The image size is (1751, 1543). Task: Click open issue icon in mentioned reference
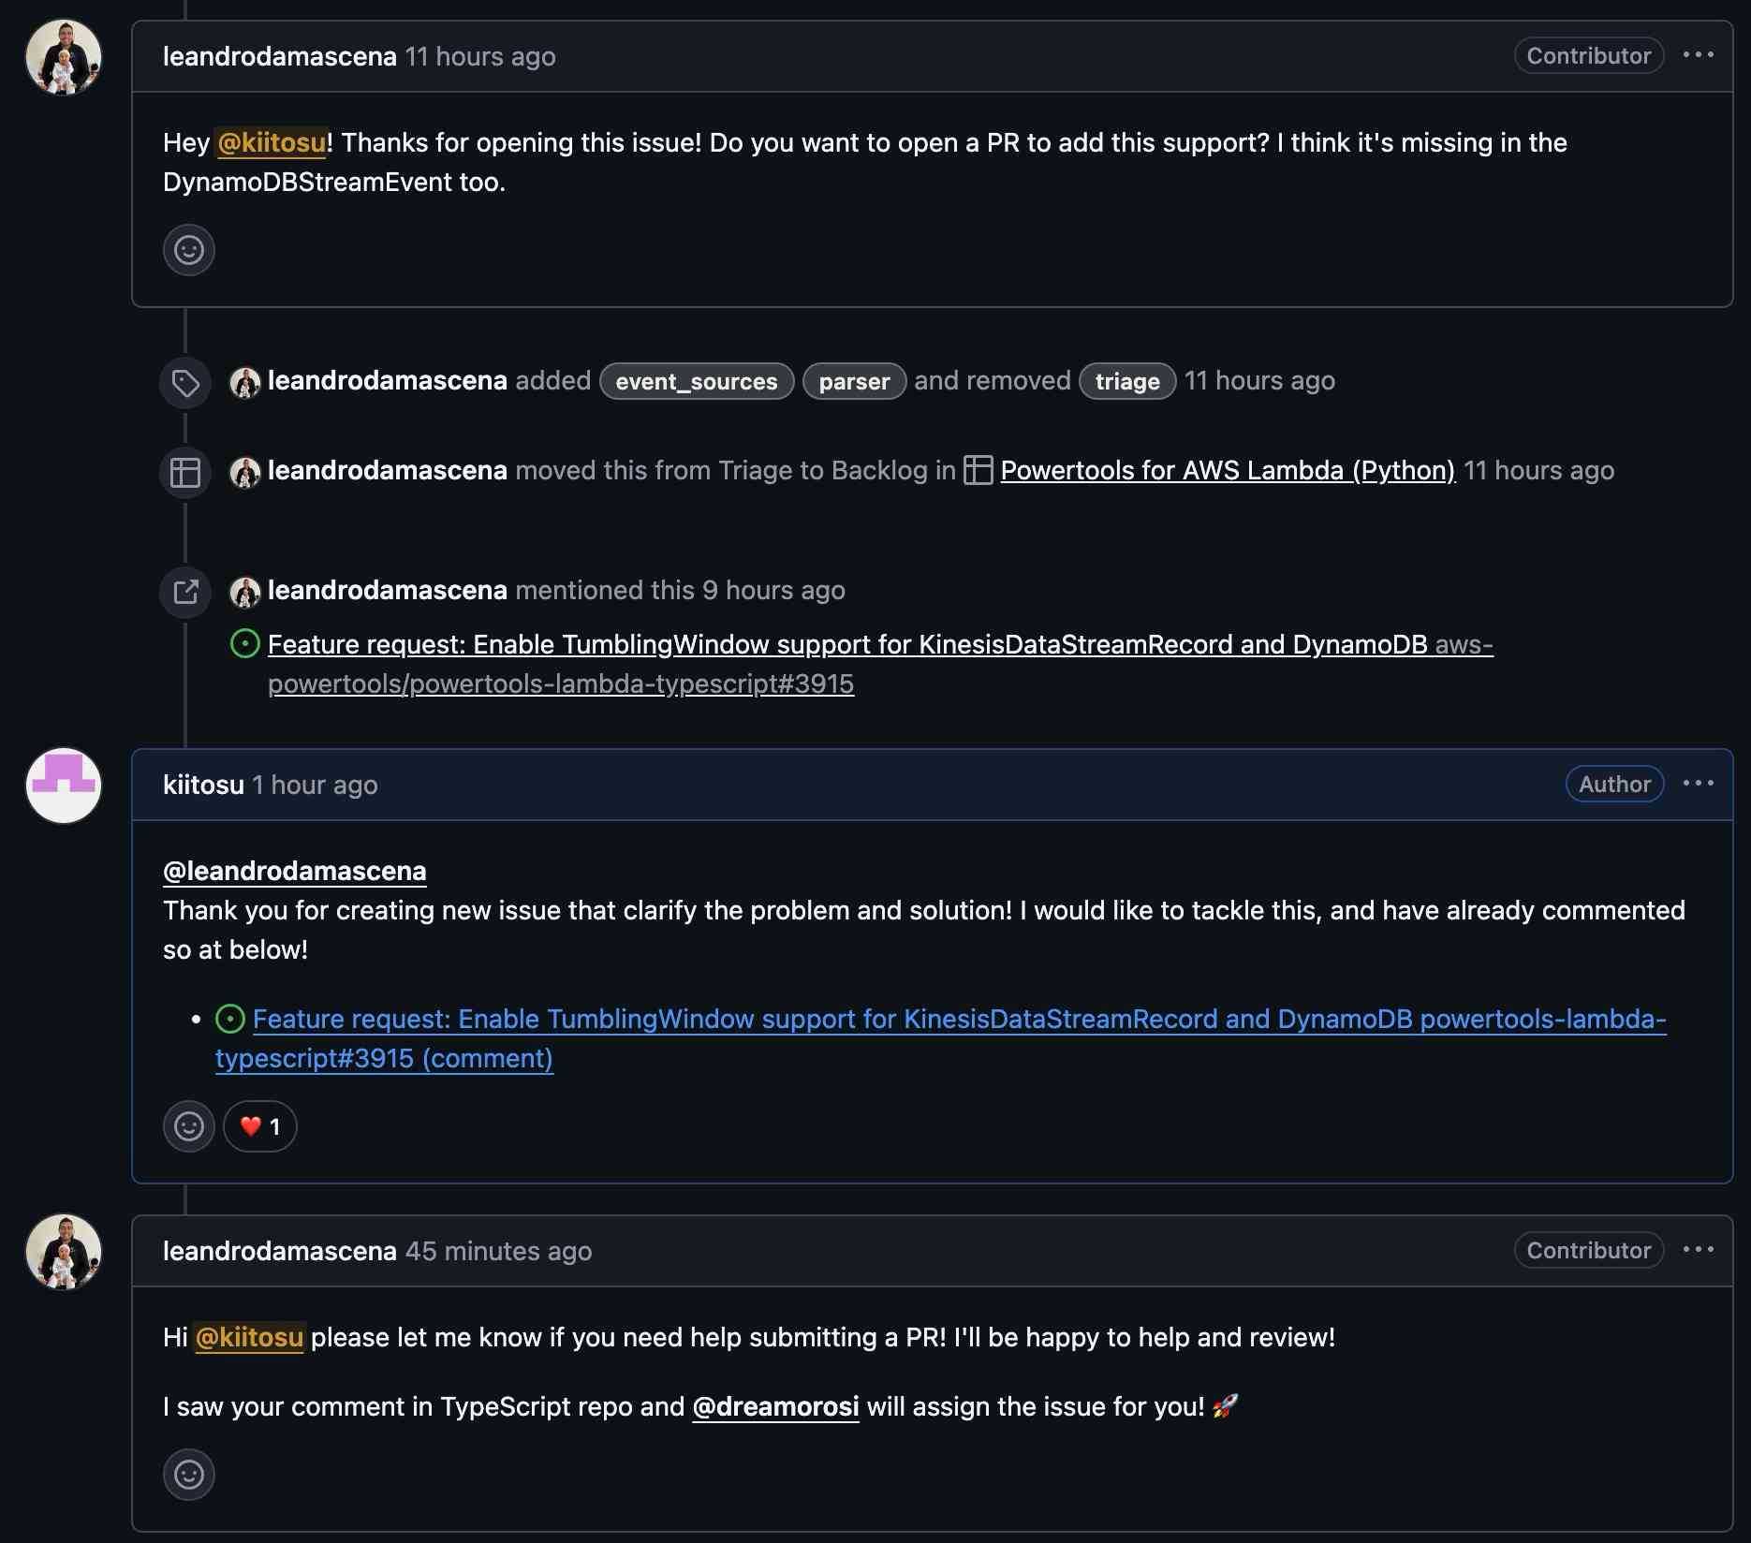[x=244, y=644]
